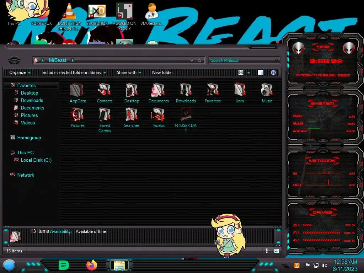364x273 pixels.
Task: Expand the breadcrumb arrow before MrBeast
Action: point(43,60)
